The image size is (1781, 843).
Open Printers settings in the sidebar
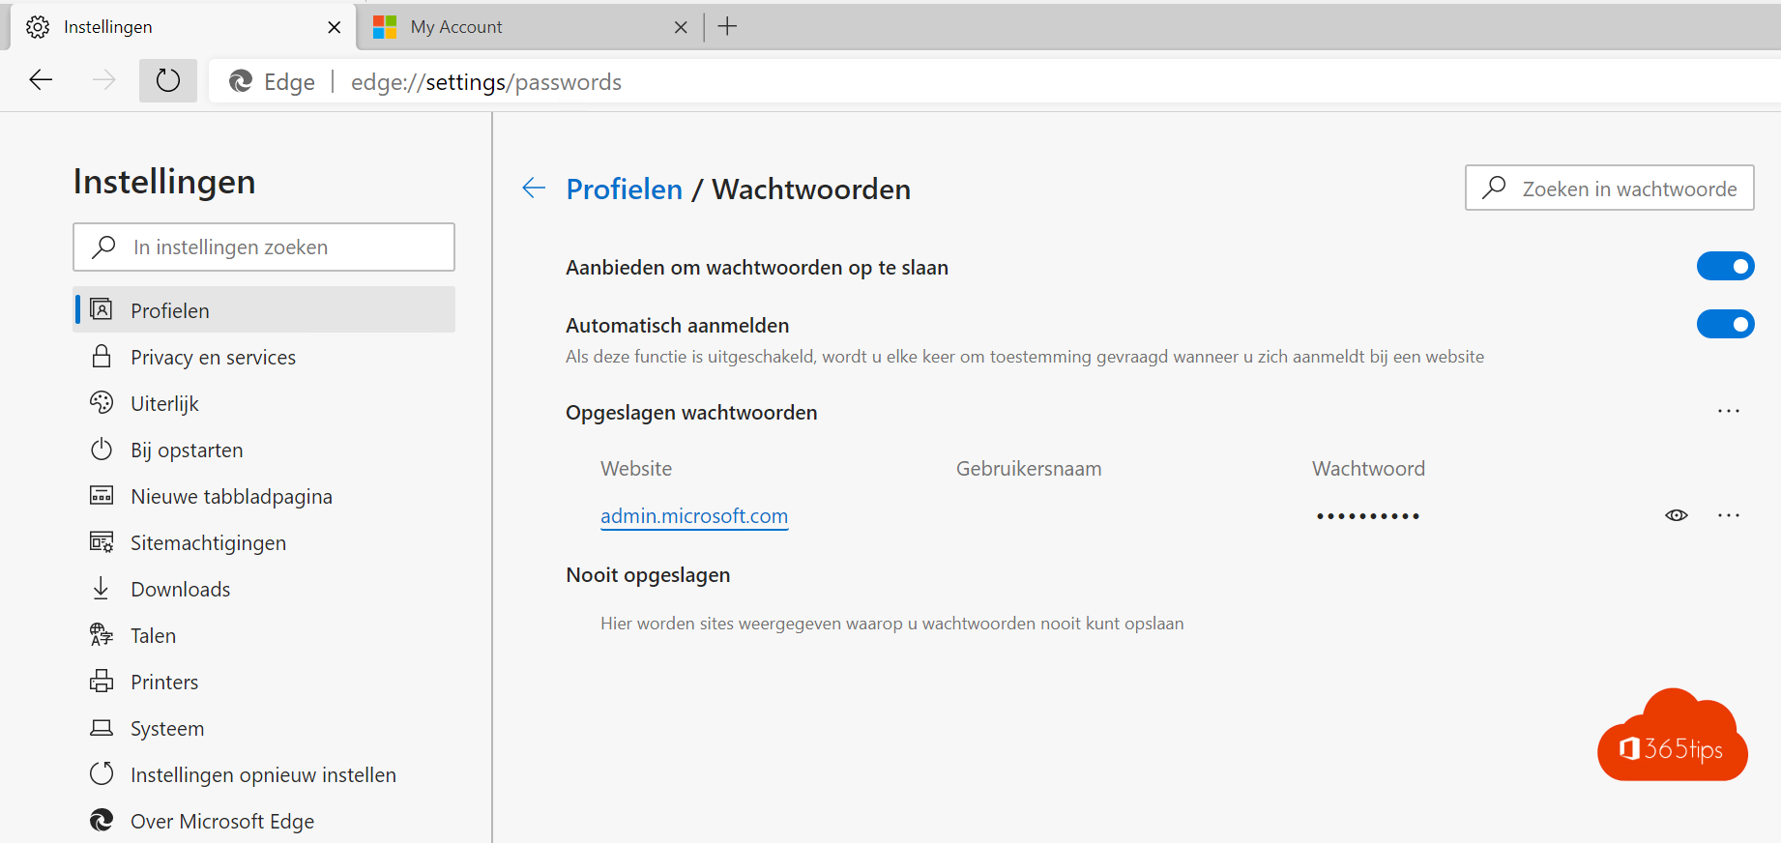(264, 682)
